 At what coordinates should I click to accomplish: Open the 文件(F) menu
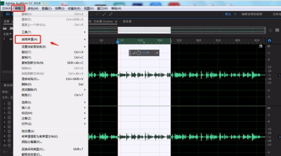point(6,9)
